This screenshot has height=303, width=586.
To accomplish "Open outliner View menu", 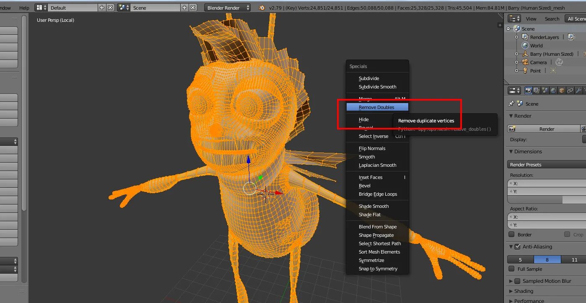I will click(531, 18).
